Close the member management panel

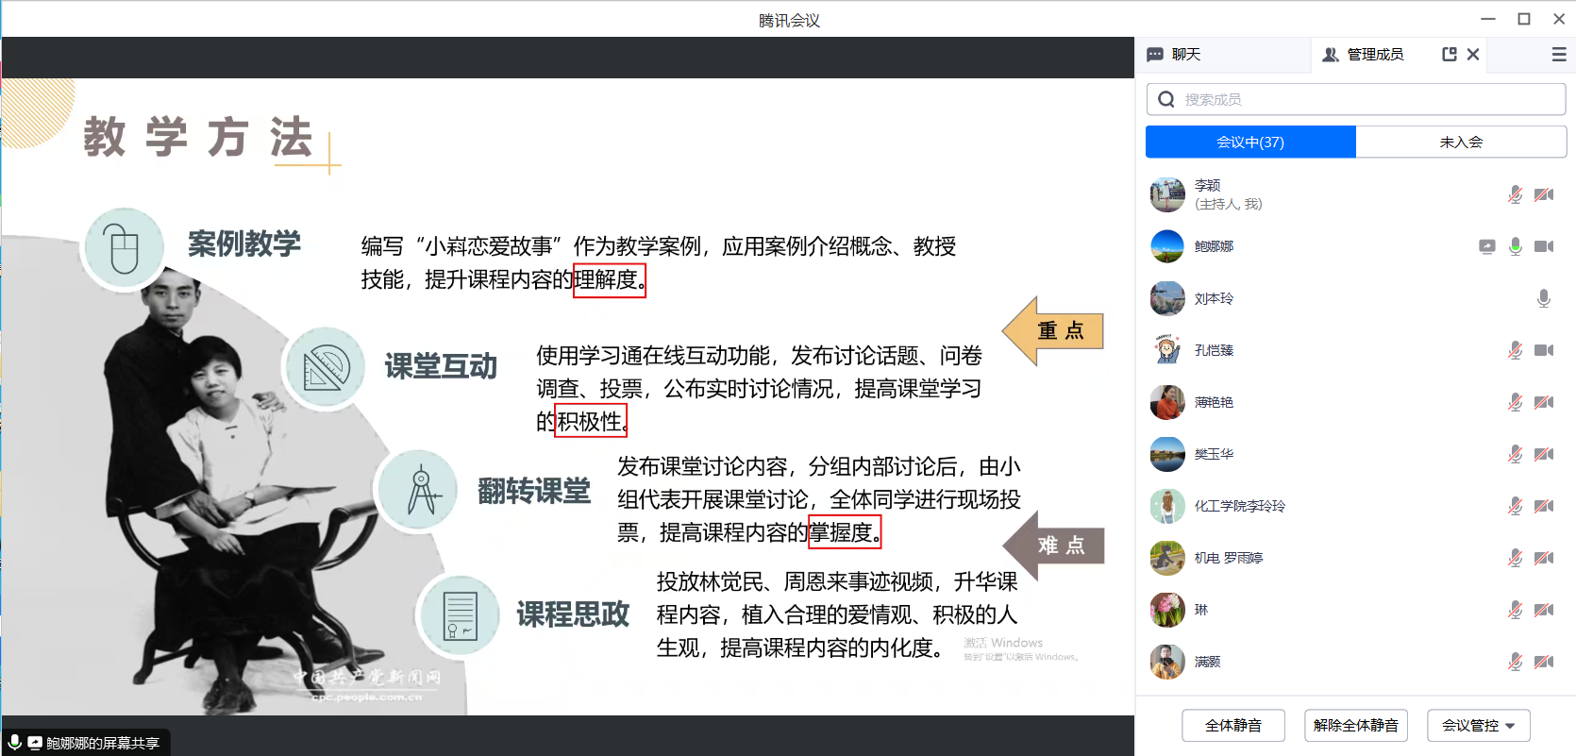pos(1473,55)
